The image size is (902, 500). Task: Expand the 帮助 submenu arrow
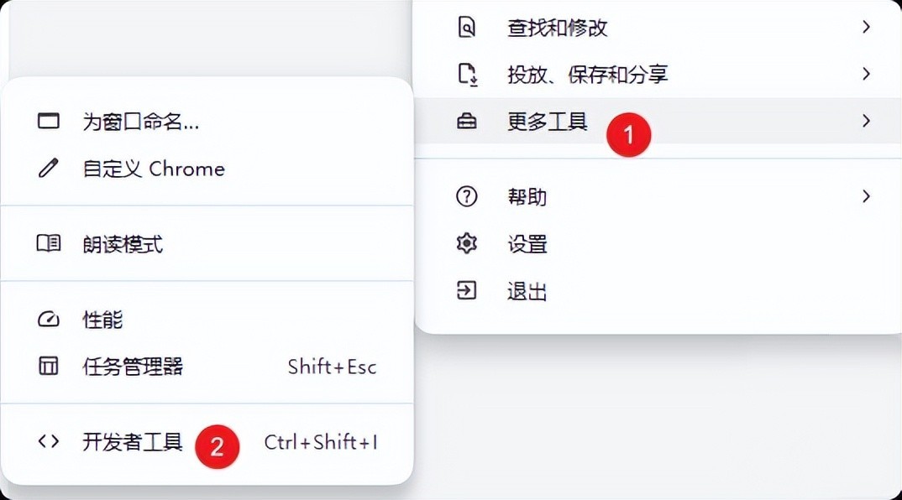click(x=866, y=197)
